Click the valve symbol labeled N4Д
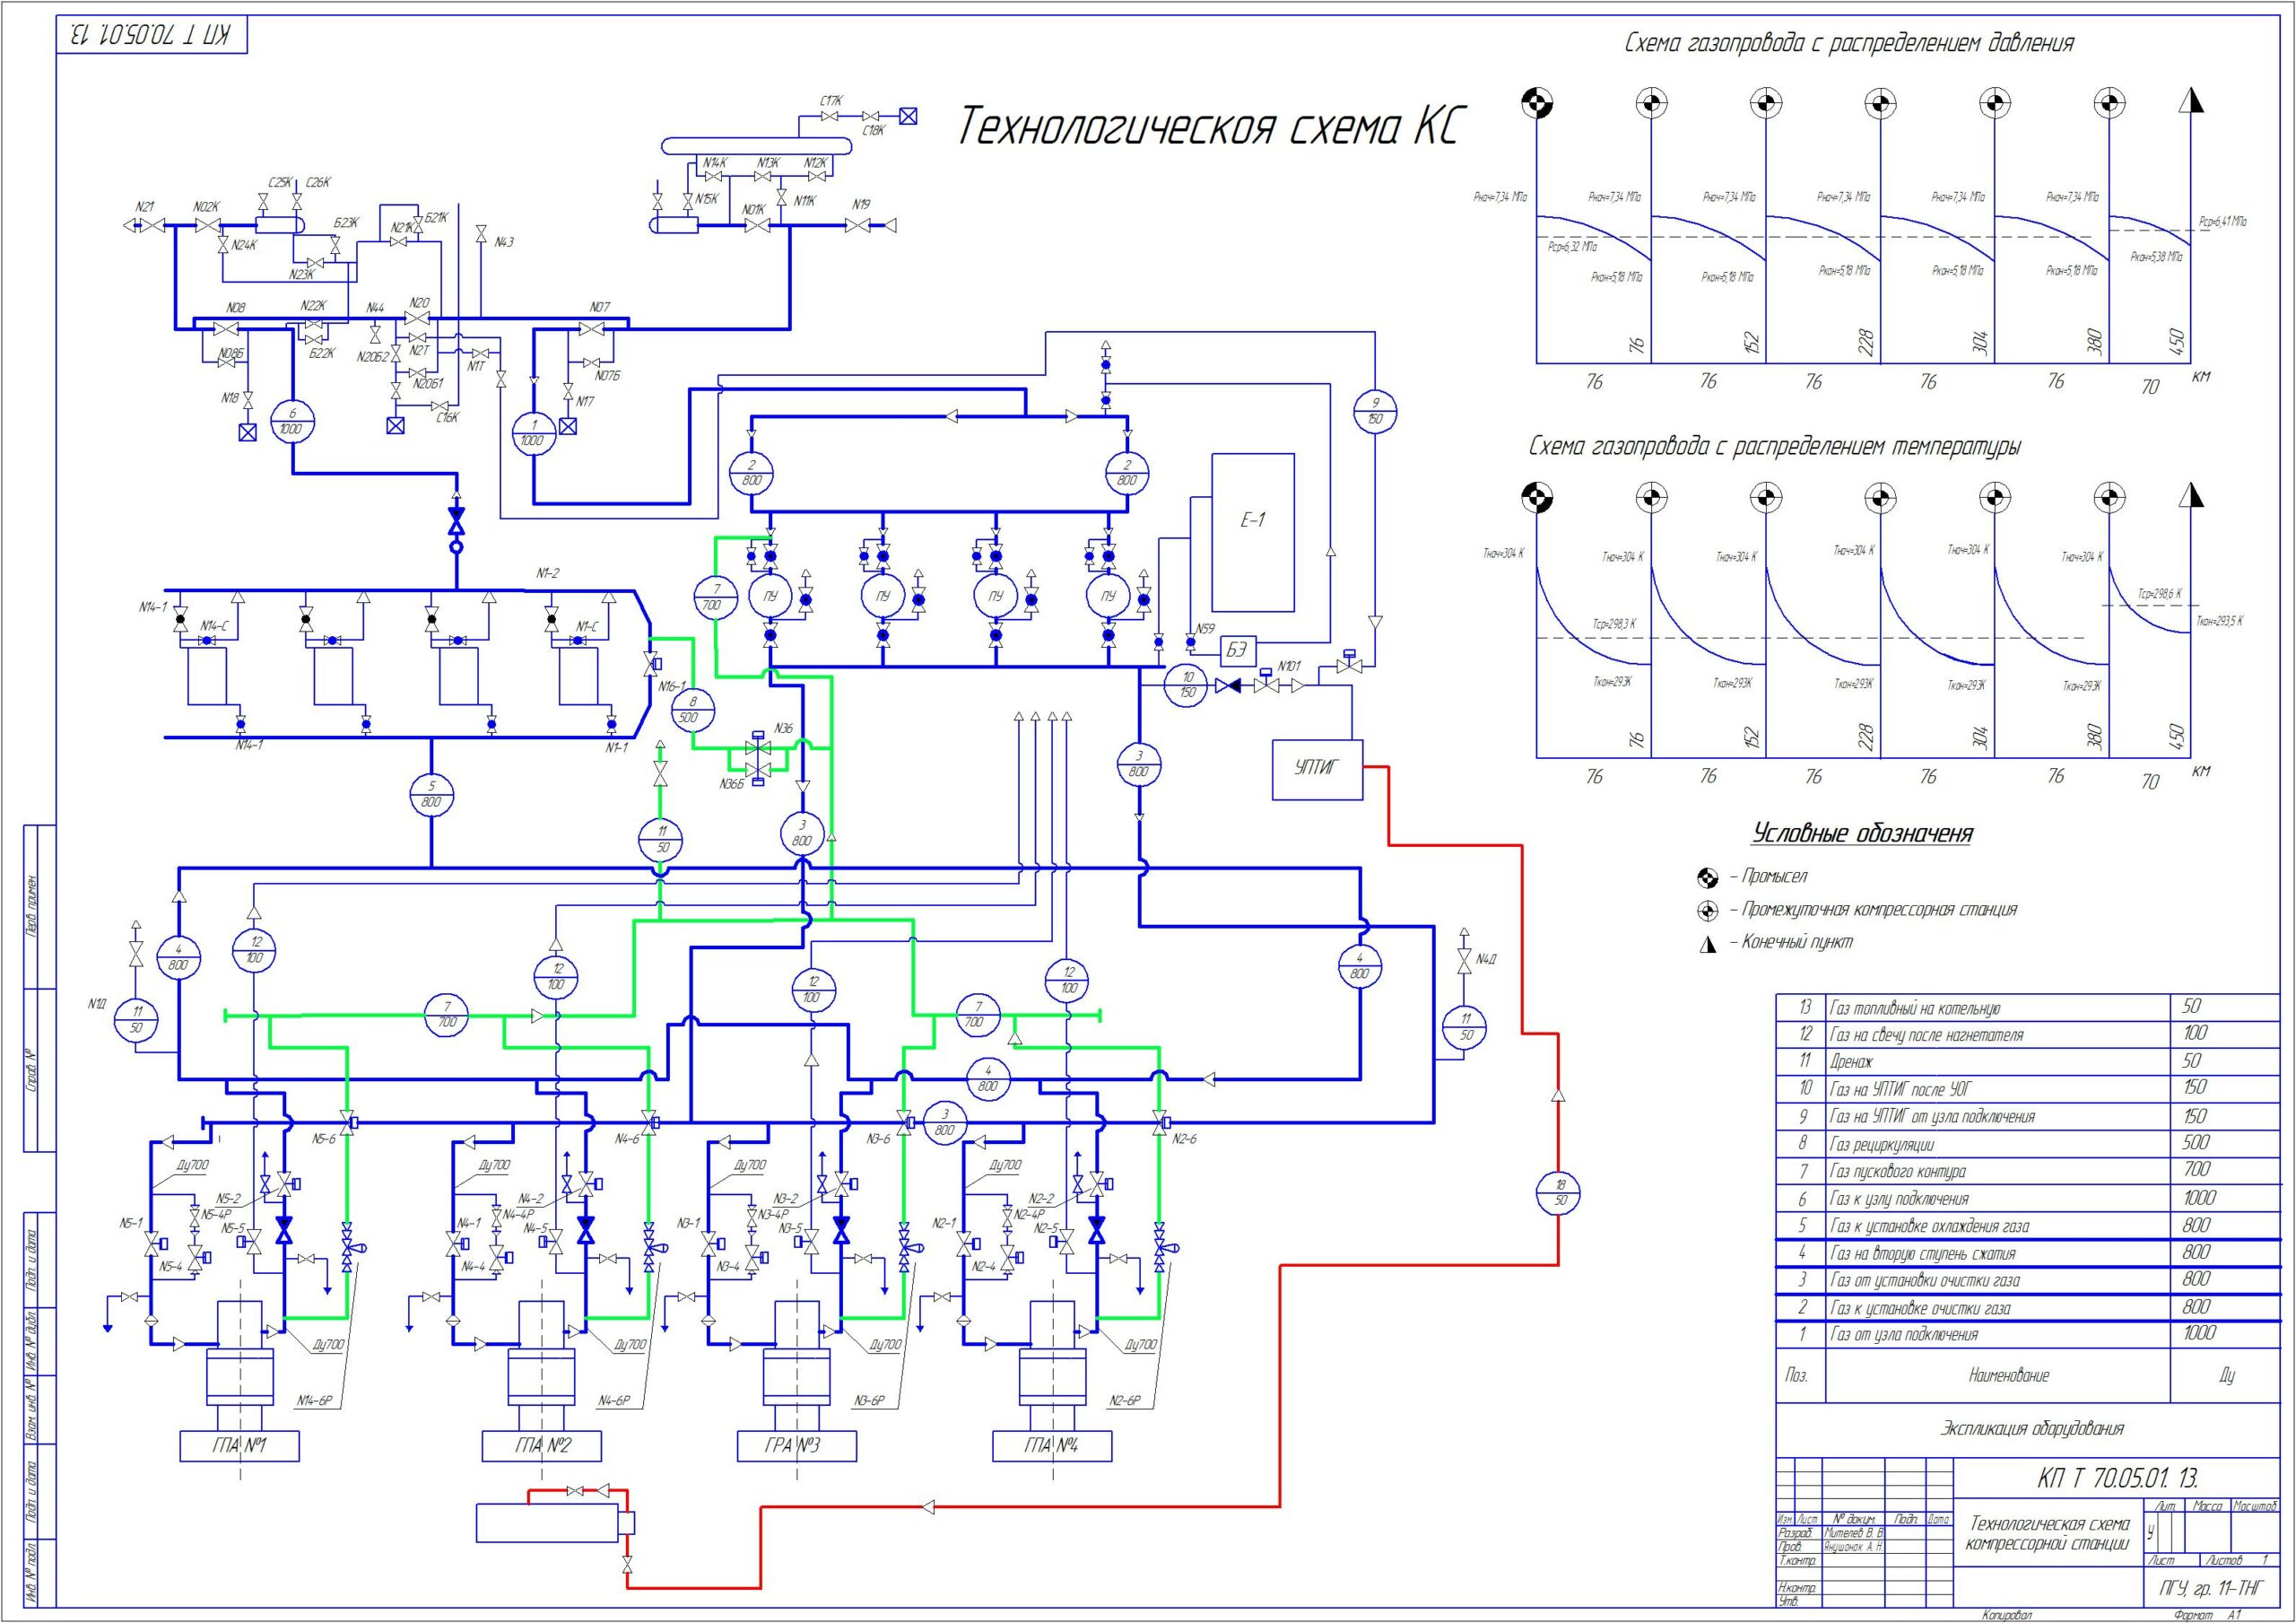The height and width of the screenshot is (1623, 2296). tap(1464, 961)
